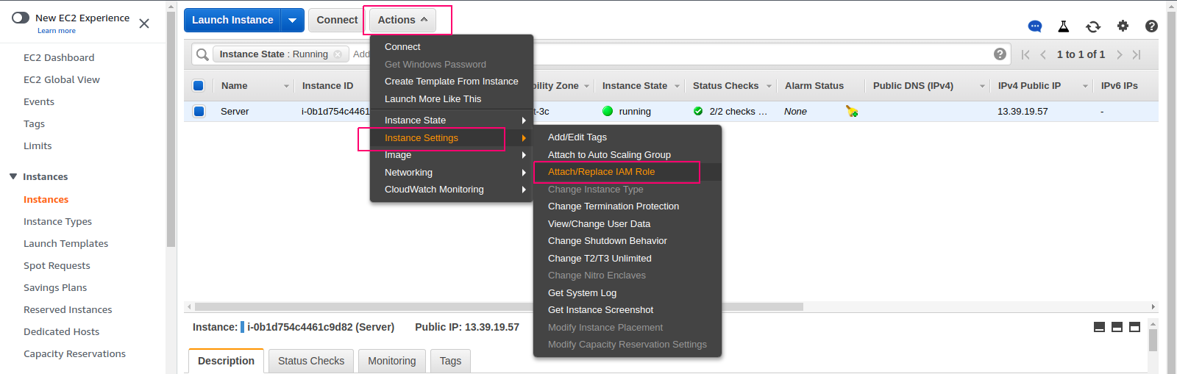Expand the Networking submenu
The image size is (1177, 374).
[451, 173]
